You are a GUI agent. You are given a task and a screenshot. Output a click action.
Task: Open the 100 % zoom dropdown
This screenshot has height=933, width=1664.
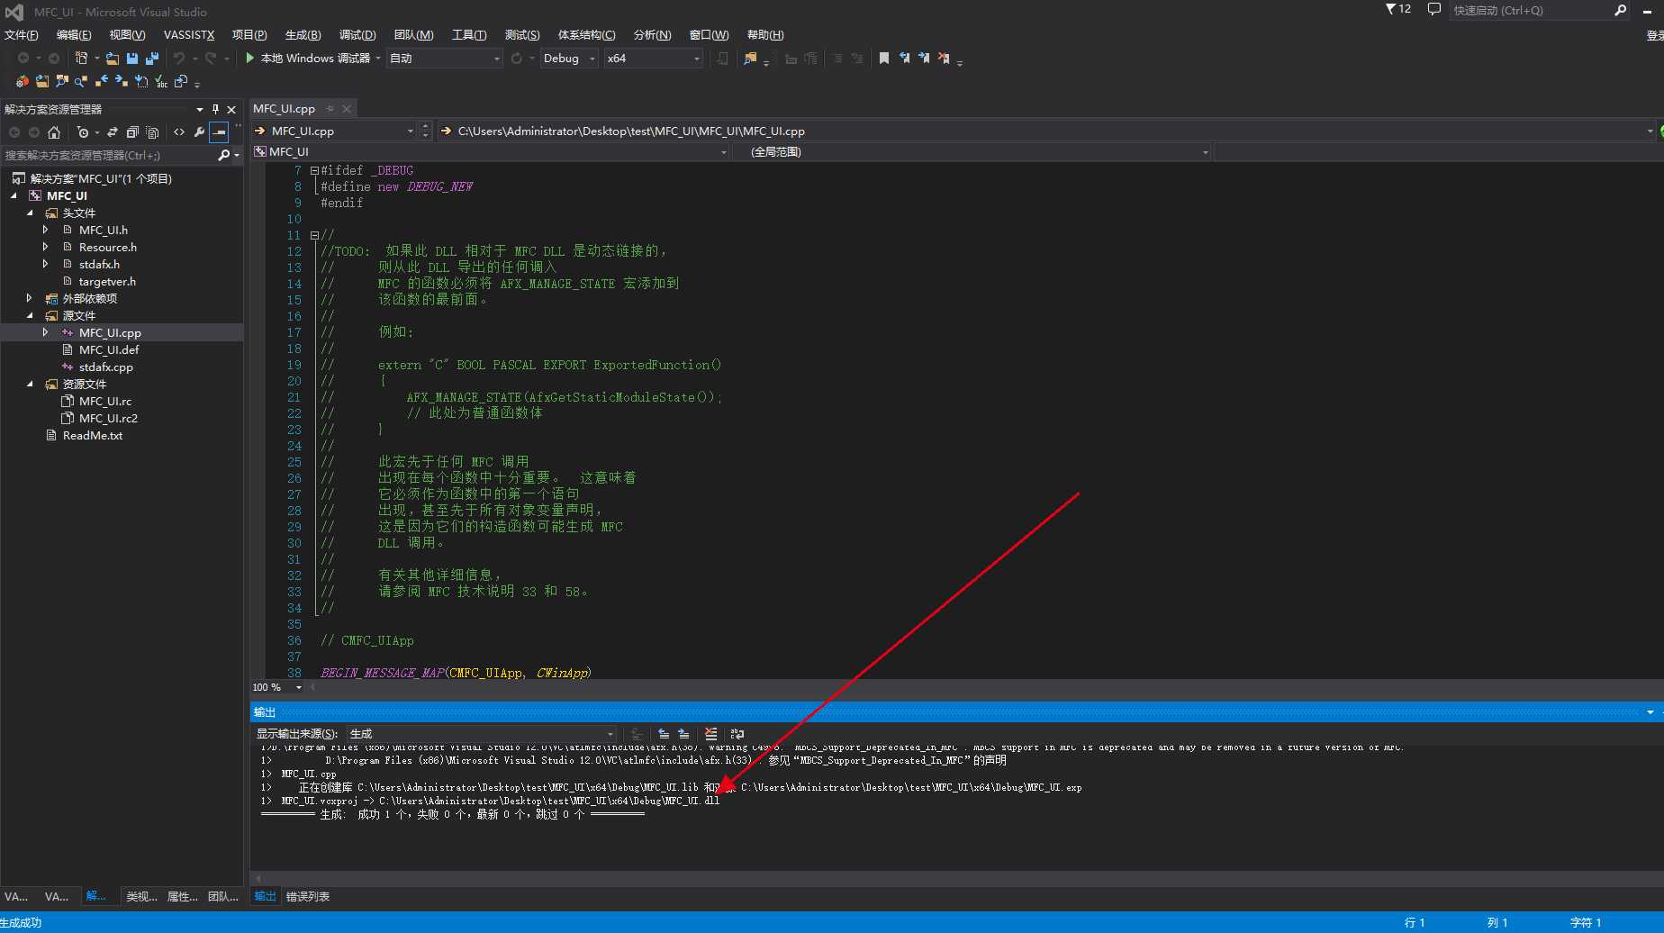pos(277,687)
